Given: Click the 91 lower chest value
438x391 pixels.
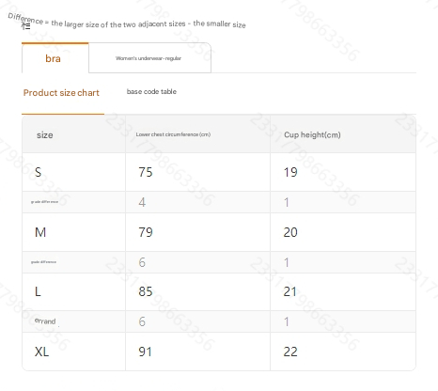Looking at the screenshot, I should [146, 352].
